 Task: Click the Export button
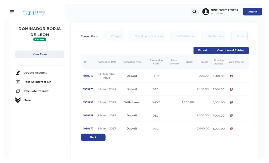202,50
